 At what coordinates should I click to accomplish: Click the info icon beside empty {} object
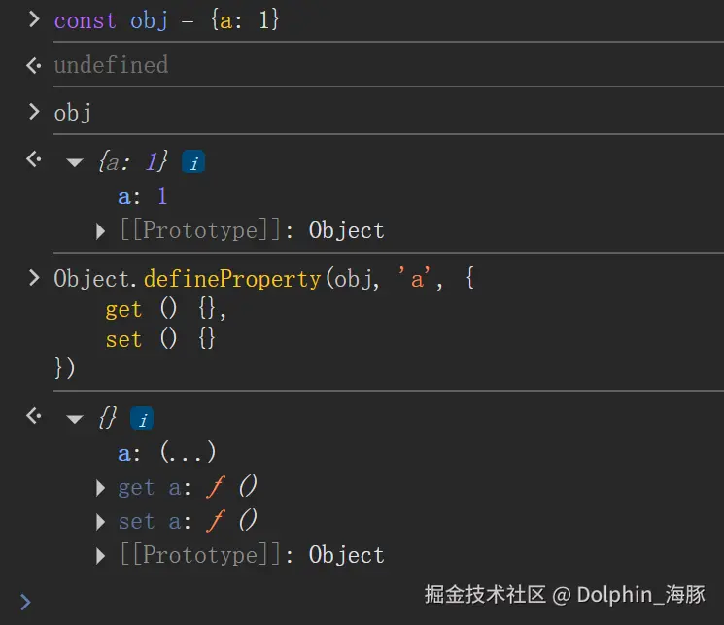[142, 420]
